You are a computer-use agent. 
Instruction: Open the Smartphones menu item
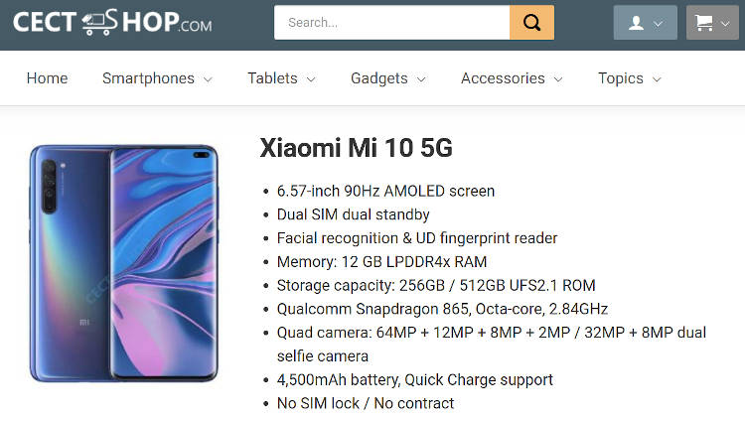[x=148, y=77]
